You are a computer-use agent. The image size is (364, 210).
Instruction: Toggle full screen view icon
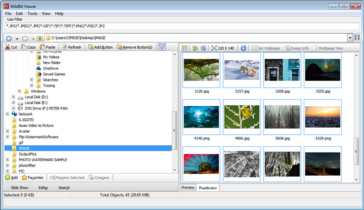pyautogui.click(x=357, y=37)
